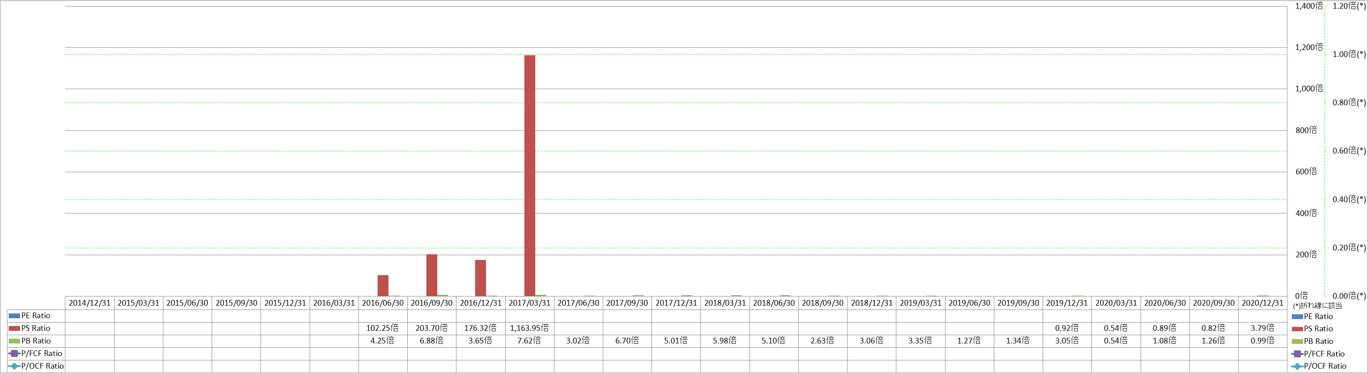Click the PB Ratio cell 3.02倍
Screen dimensions: 1368x373
578,341
